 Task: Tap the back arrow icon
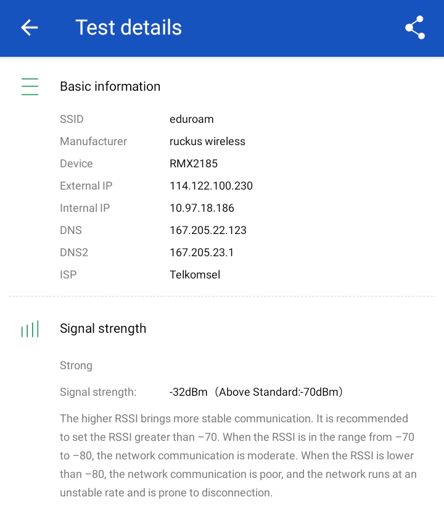pos(30,27)
